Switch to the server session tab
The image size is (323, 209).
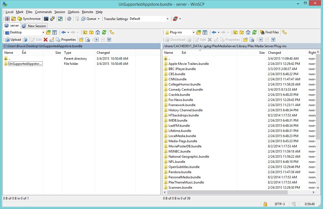(x=12, y=26)
